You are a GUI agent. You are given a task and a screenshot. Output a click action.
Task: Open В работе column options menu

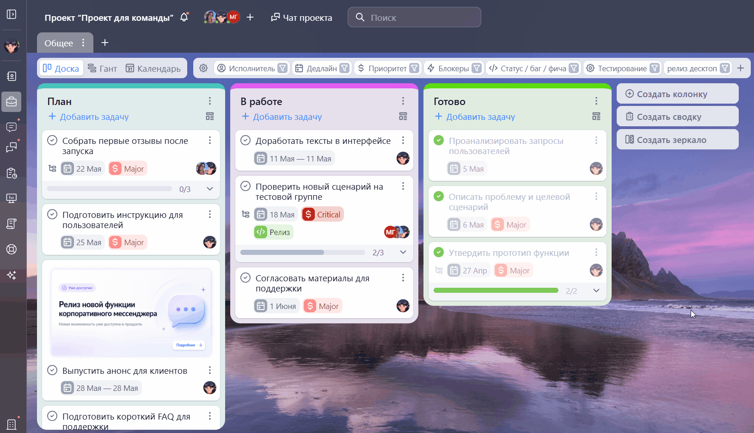point(403,101)
